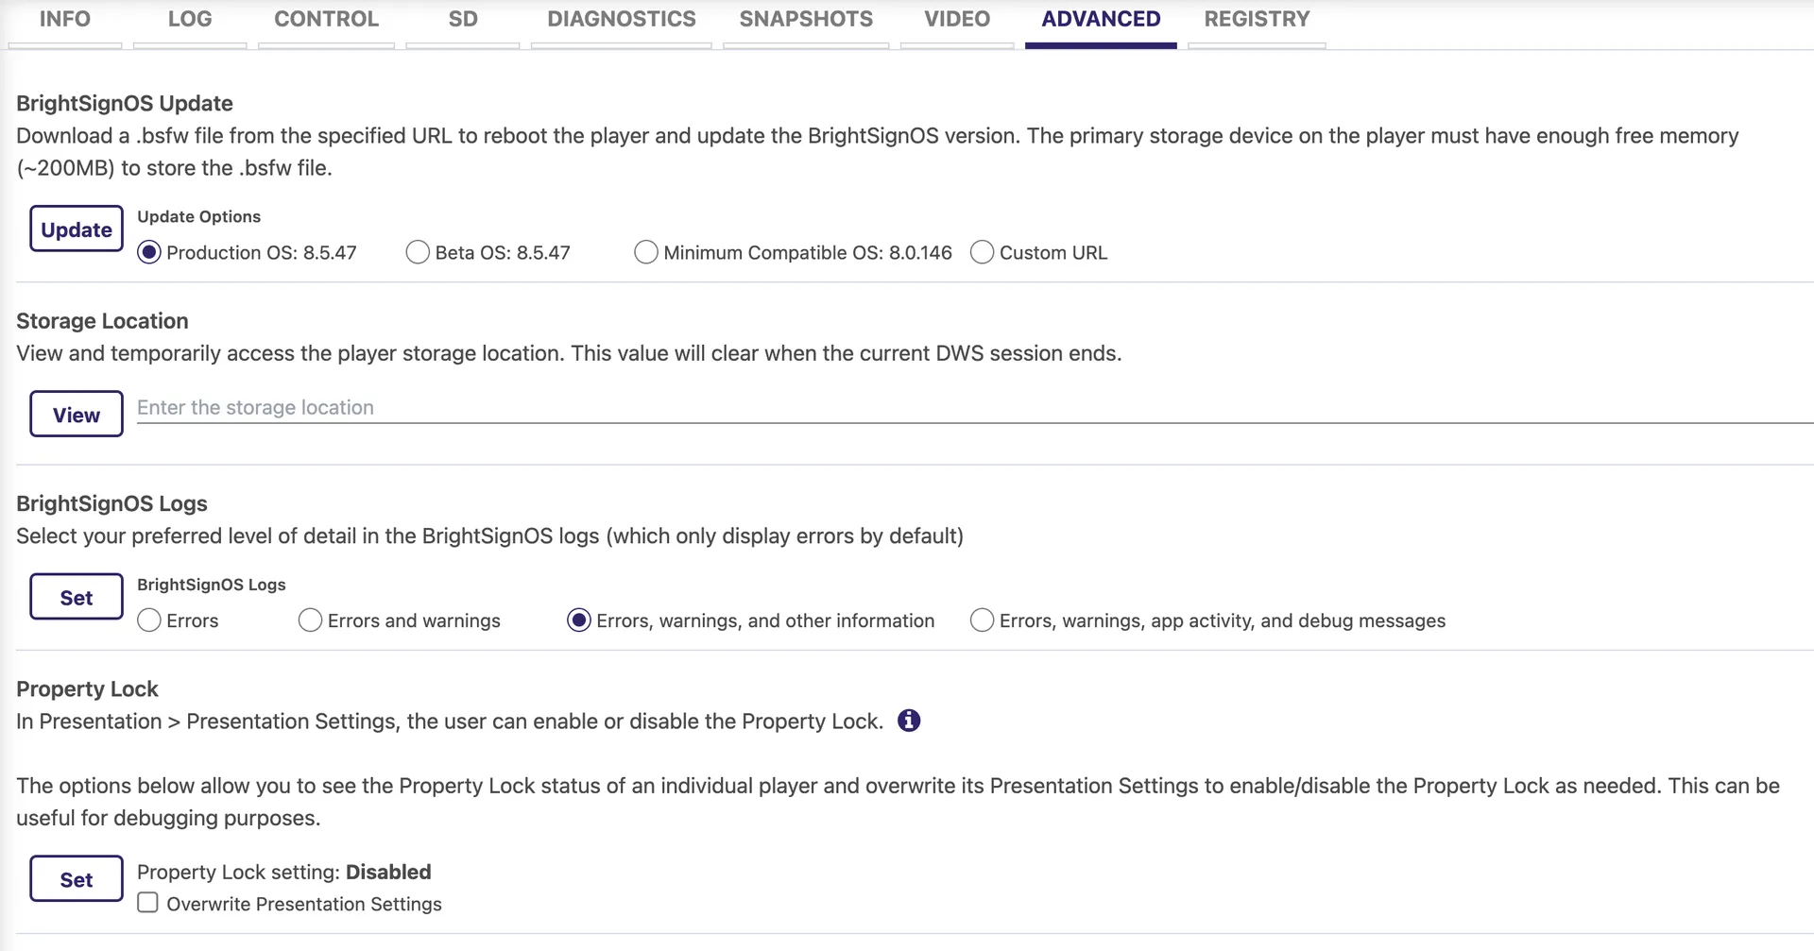Switch to the INFO tab
This screenshot has height=951, width=1814.
pyautogui.click(x=65, y=21)
